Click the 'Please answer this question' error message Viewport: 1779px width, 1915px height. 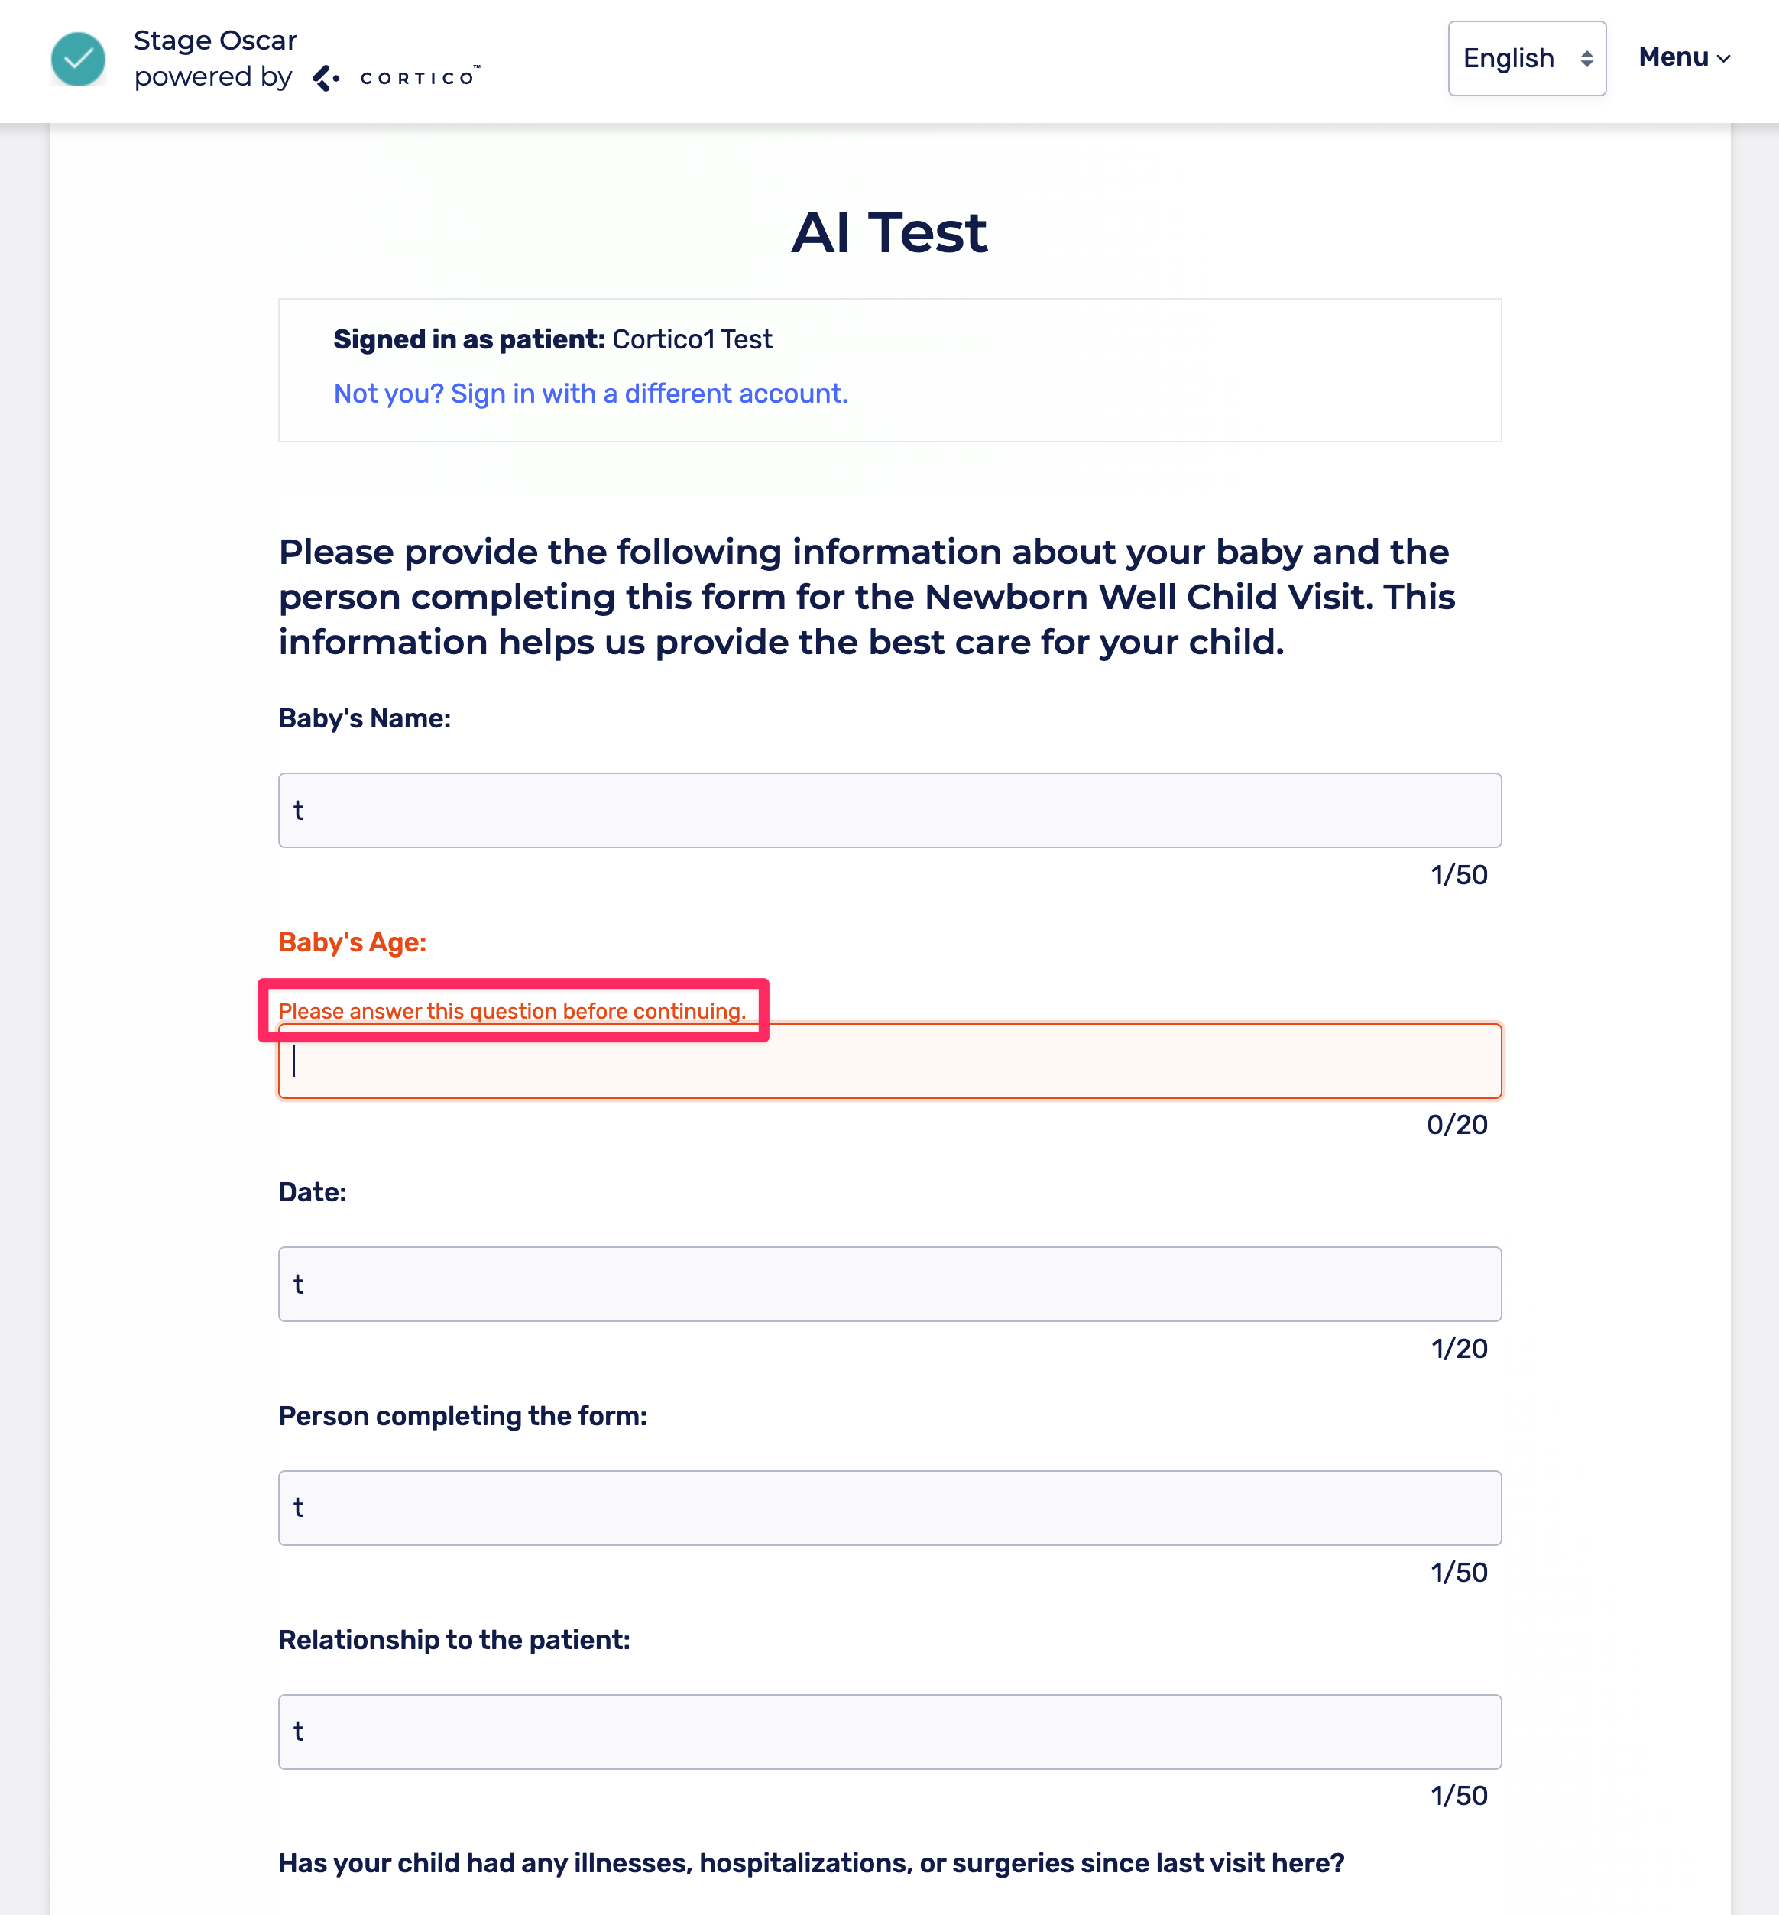coord(511,1010)
